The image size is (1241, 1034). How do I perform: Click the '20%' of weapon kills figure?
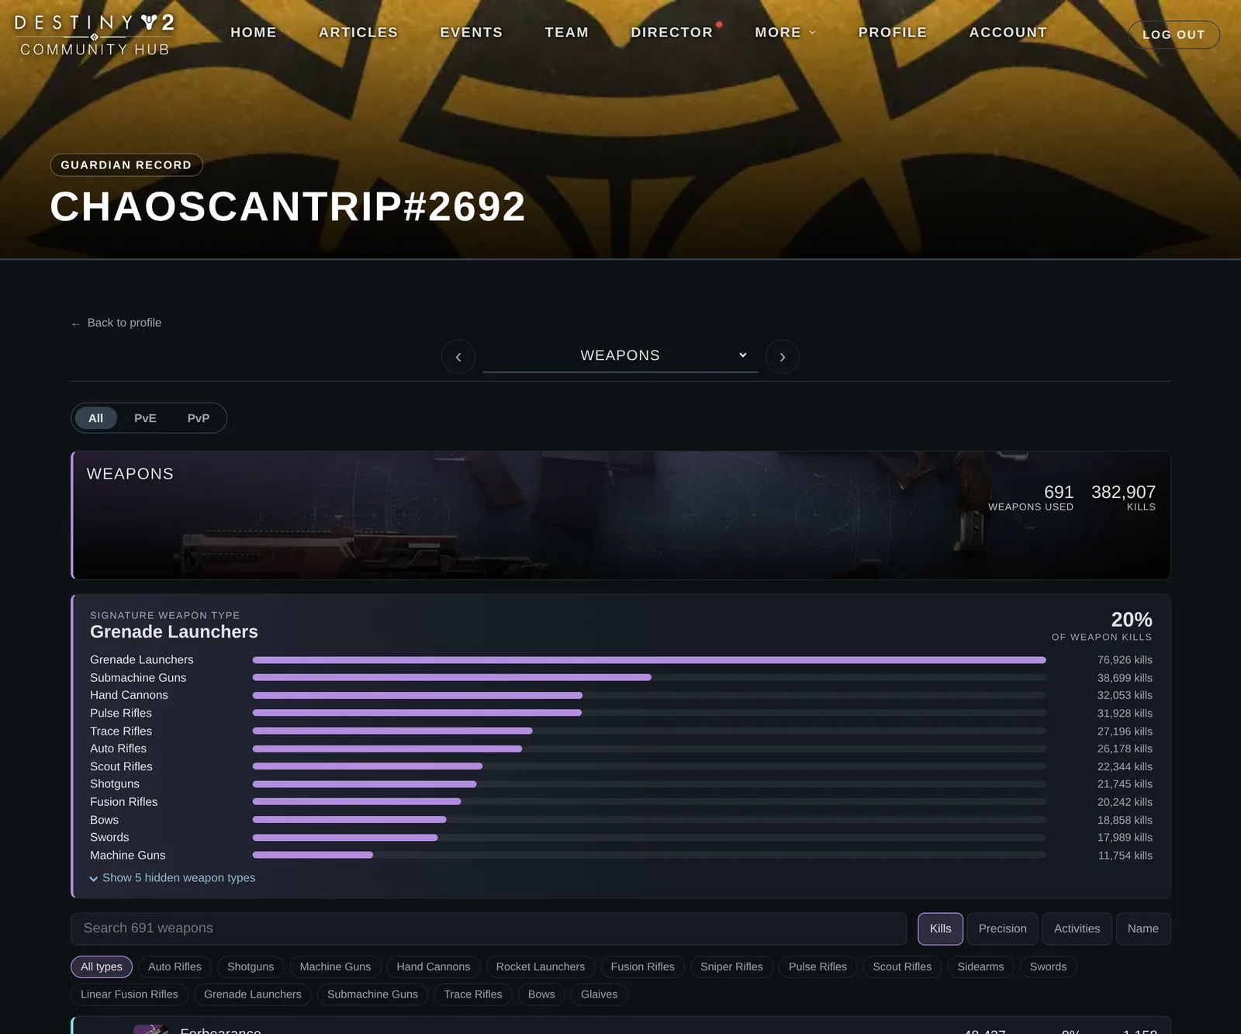1132,620
